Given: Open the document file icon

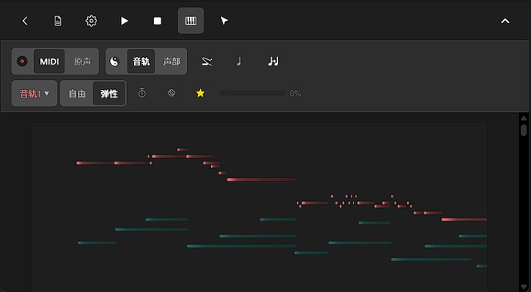Looking at the screenshot, I should pyautogui.click(x=58, y=21).
